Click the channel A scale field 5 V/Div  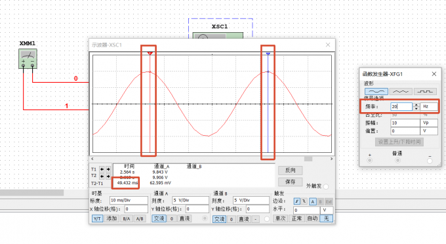[190, 200]
